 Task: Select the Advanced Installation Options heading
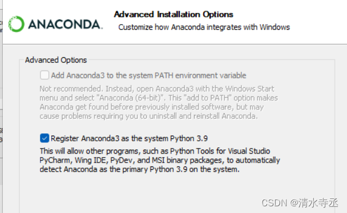tap(173, 15)
